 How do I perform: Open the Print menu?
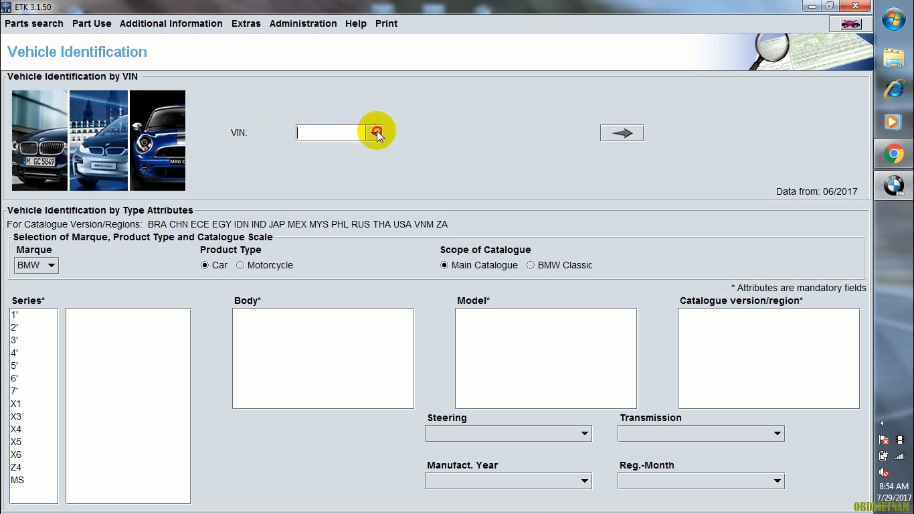tap(387, 23)
